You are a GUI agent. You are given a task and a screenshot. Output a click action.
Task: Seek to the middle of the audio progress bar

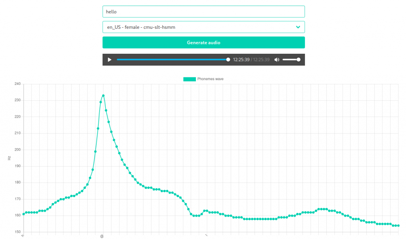pos(172,60)
